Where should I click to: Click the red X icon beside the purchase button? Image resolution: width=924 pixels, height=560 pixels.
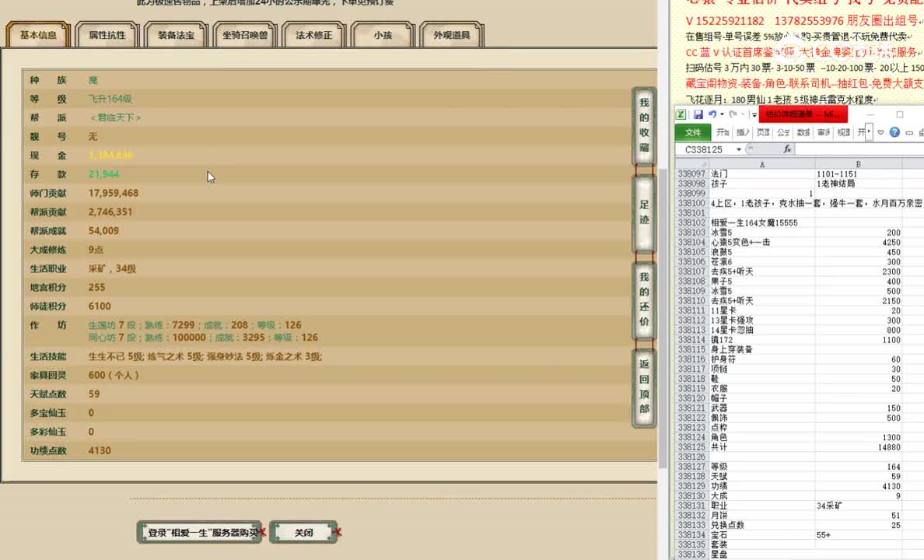point(264,533)
